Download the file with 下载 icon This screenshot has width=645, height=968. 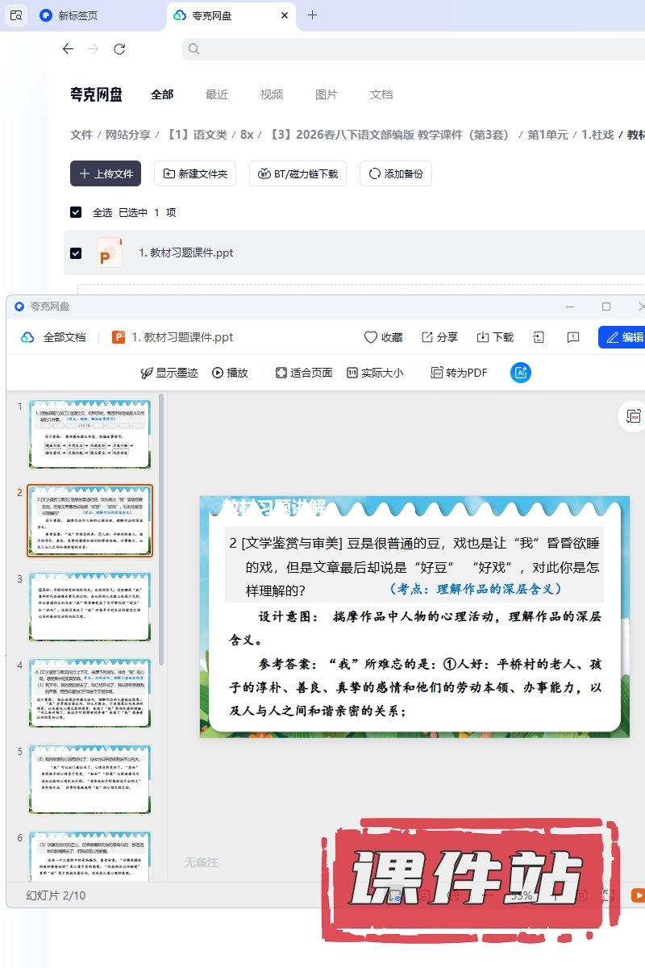[483, 337]
